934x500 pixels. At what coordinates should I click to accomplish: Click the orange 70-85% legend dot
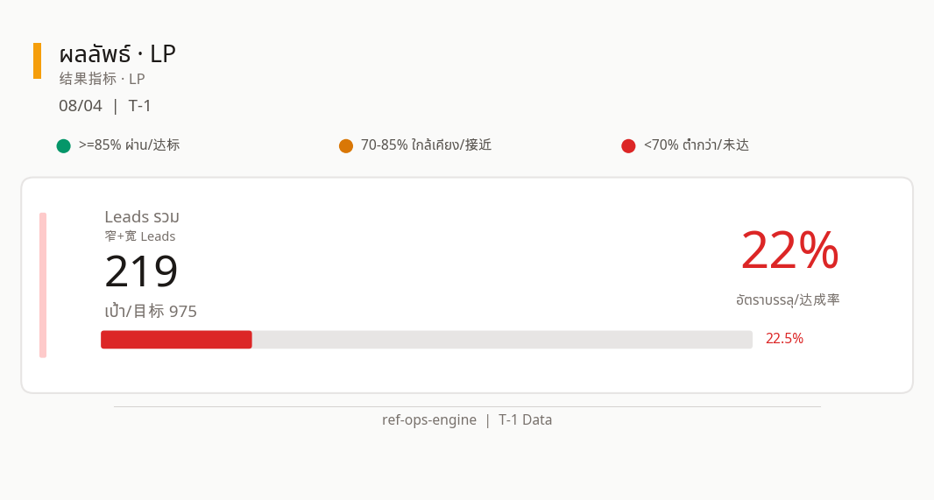click(x=345, y=146)
